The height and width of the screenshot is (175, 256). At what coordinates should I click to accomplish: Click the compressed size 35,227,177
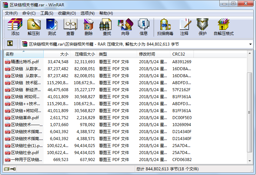[85, 90]
